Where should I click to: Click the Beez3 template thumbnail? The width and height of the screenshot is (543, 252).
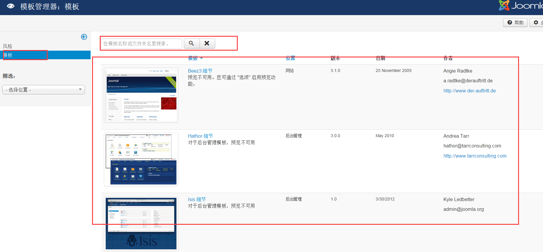point(141,95)
